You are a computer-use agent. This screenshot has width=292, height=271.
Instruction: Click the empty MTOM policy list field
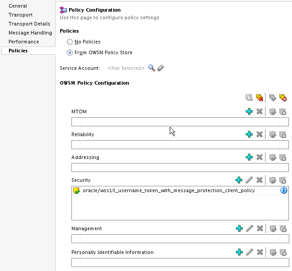pyautogui.click(x=180, y=122)
